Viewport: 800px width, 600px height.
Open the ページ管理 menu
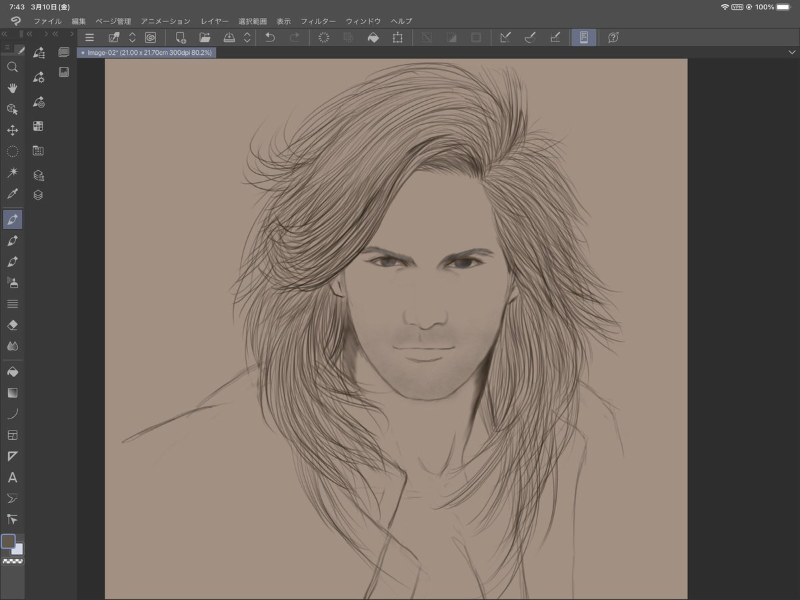113,21
